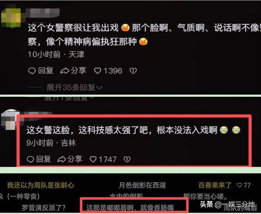Click the share arrow icon on Tianjin comment
This screenshot has width=261, height=214.
pyautogui.click(x=64, y=71)
